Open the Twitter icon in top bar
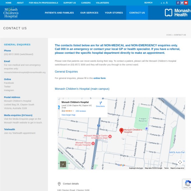The height and width of the screenshot is (191, 191). [182, 3]
